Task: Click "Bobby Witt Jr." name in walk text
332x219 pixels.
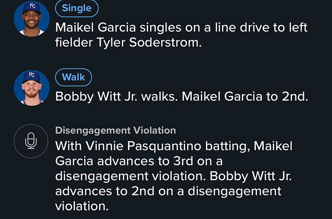Action: tap(96, 96)
